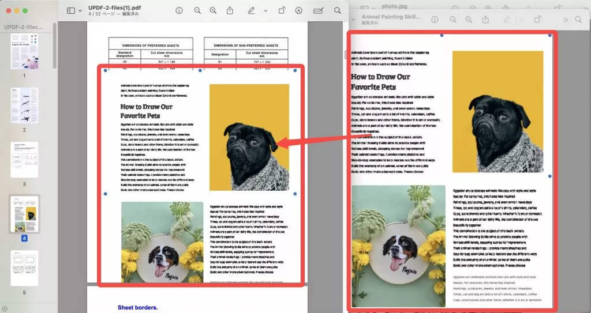The height and width of the screenshot is (313, 591).
Task: Open the sidebar view options chevron
Action: 80,11
